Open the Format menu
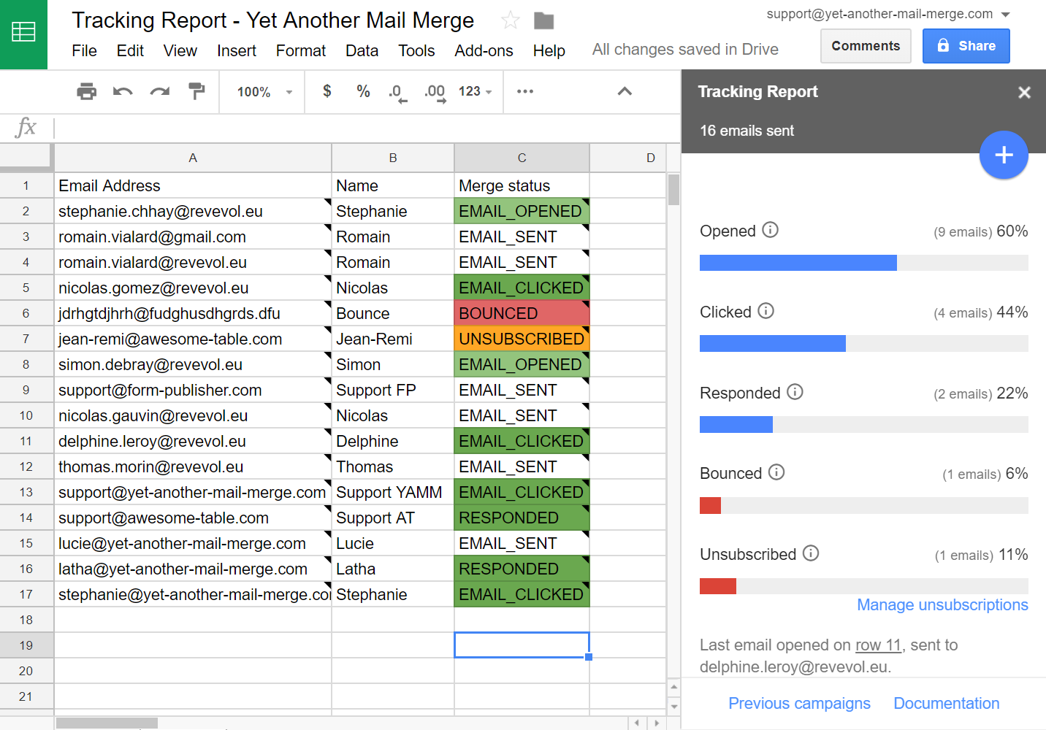This screenshot has width=1046, height=730. point(301,50)
